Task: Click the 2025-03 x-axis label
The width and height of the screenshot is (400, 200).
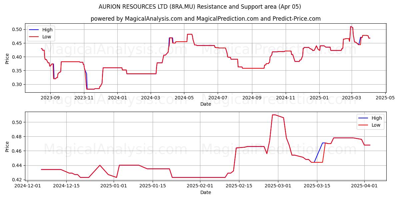Action: pyautogui.click(x=352, y=98)
